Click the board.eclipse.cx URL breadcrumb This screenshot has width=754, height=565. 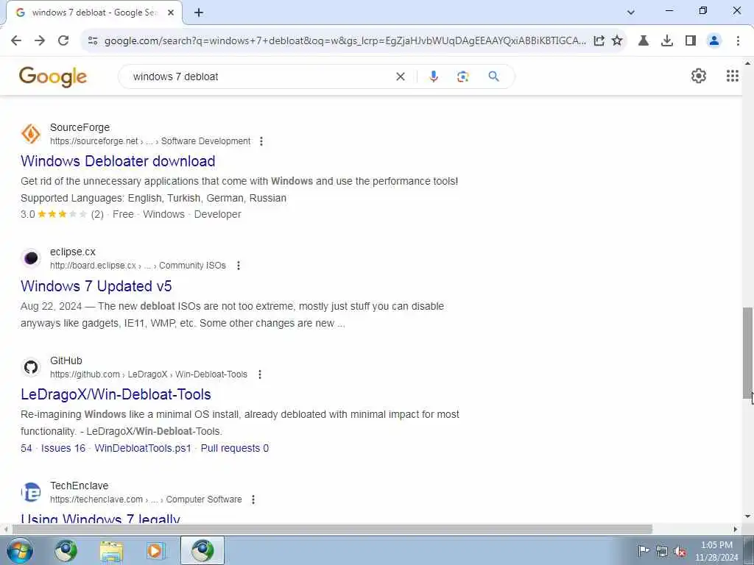138,266
